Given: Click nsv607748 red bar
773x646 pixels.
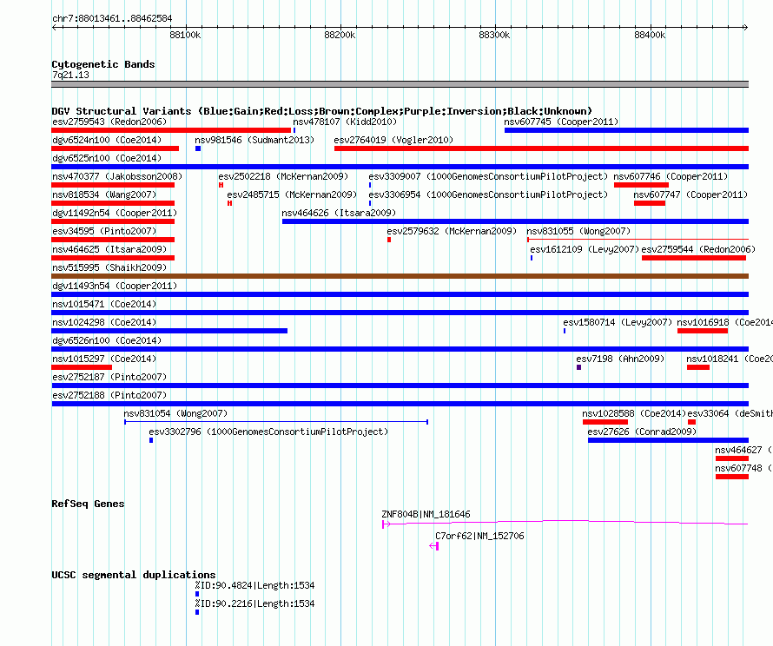Looking at the screenshot, I should [x=732, y=477].
